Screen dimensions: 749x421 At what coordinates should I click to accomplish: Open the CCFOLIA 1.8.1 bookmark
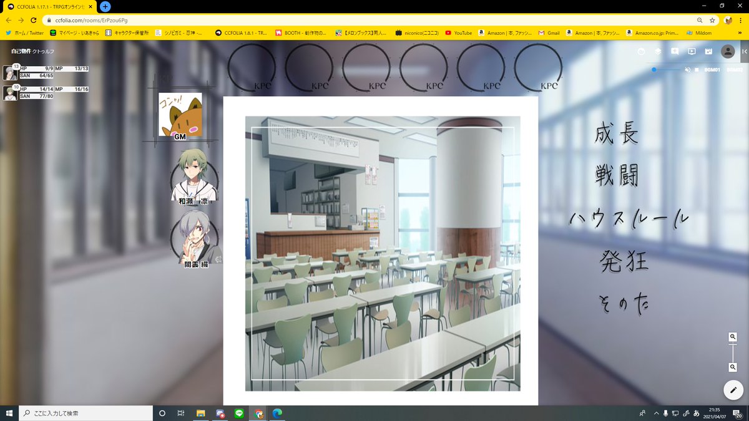pyautogui.click(x=241, y=32)
